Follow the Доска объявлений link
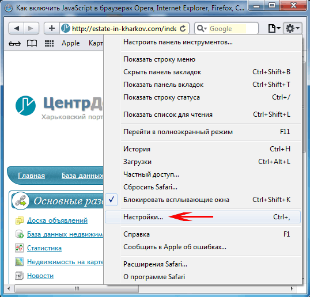Screen dimensions: 310x297 [x=58, y=220]
